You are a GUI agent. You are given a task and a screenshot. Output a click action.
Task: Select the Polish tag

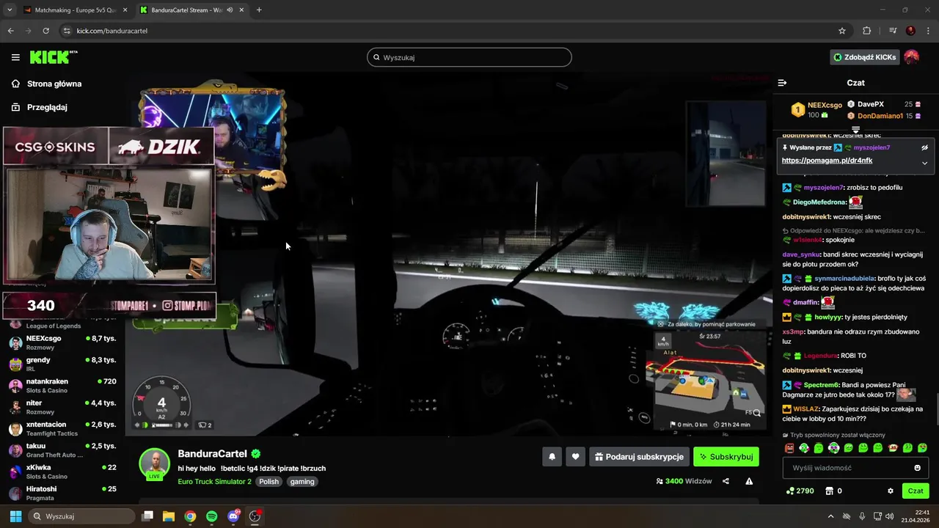[x=268, y=482]
